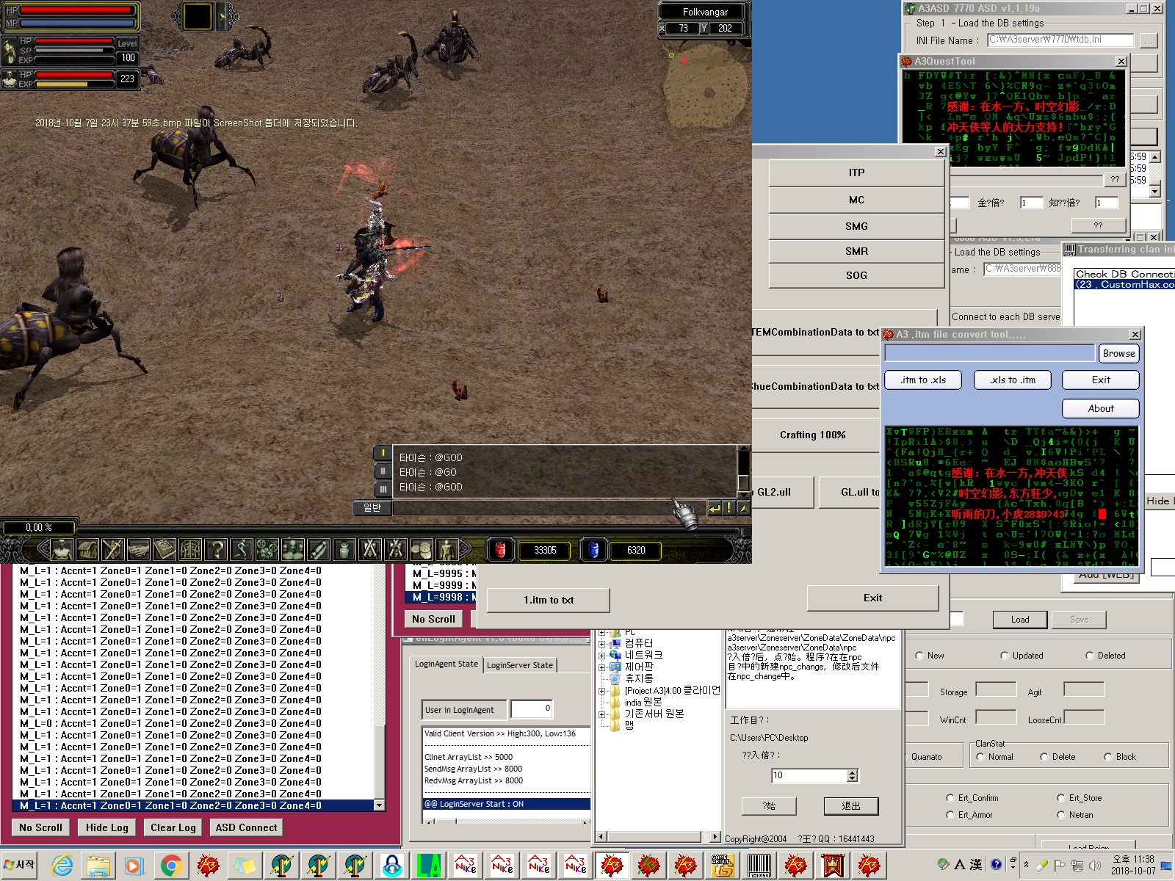Switch to the LoginAgent State tab
The width and height of the screenshot is (1175, 881).
(x=446, y=664)
